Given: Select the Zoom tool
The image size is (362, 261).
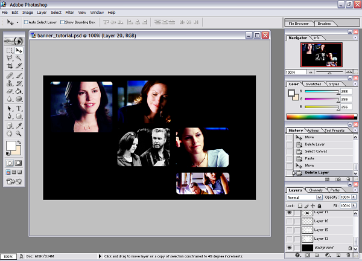Looking at the screenshot, I should coord(19,134).
